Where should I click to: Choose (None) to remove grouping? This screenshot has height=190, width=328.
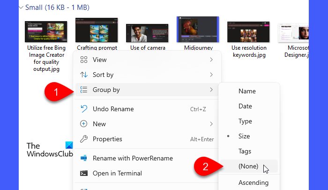pos(248,166)
